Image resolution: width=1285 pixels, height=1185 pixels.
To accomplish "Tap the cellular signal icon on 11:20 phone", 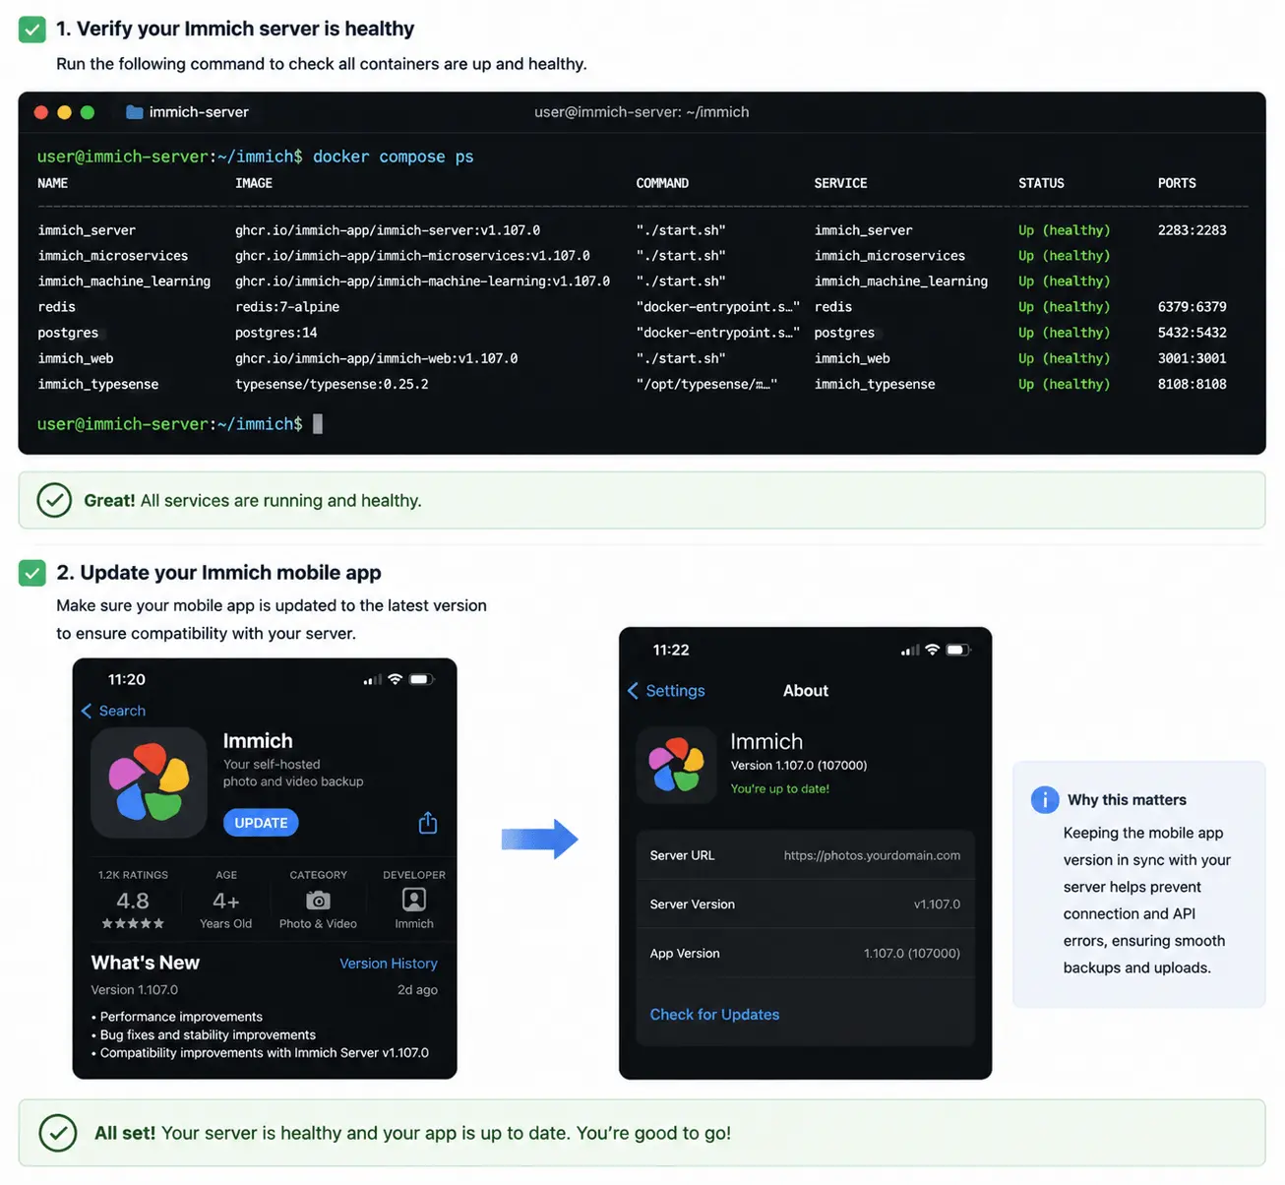I will pos(373,680).
